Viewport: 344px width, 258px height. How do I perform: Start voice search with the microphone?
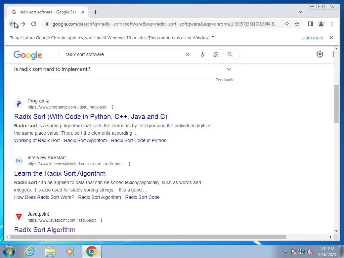203,54
